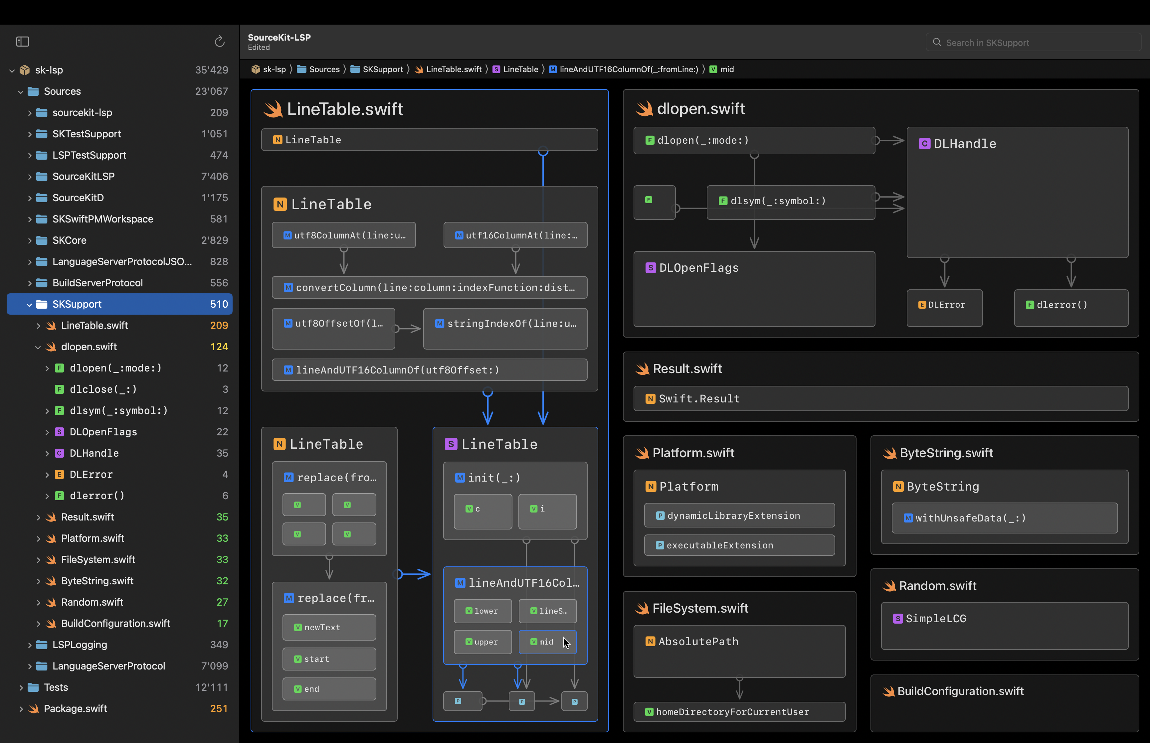
Task: Expand the LSPLogging folder
Action: tap(29, 645)
